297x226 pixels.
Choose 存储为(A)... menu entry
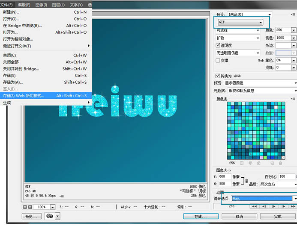click(x=46, y=82)
